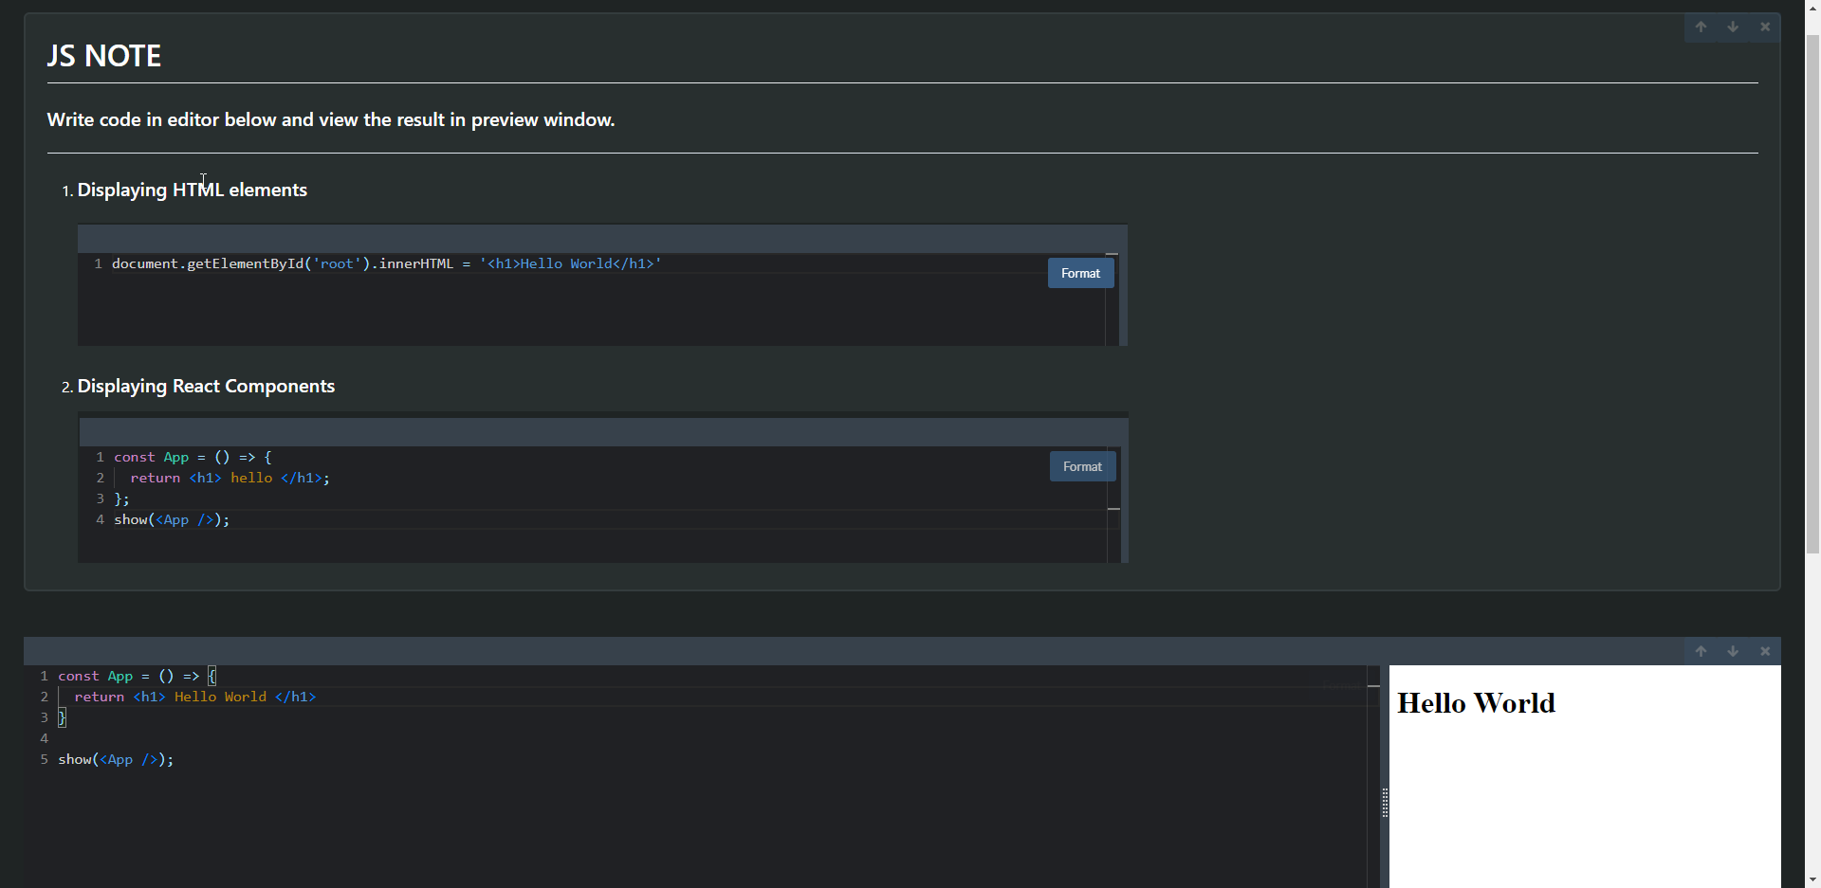Click the 'Displaying HTML elements' heading
This screenshot has width=1821, height=888.
pos(192,190)
